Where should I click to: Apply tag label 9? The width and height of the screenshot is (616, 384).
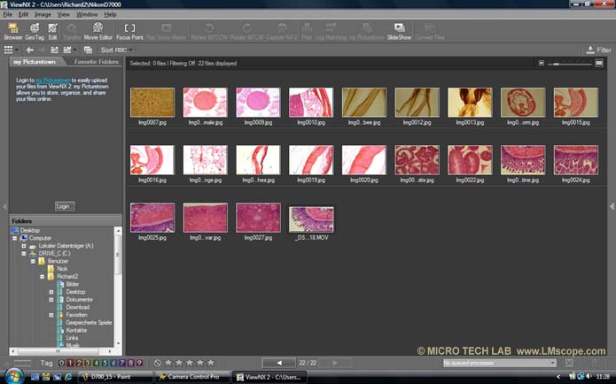[x=139, y=363]
